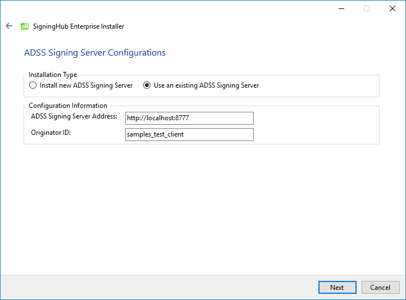
Task: Click the Install new ADSS Signing Server label
Action: tap(86, 85)
